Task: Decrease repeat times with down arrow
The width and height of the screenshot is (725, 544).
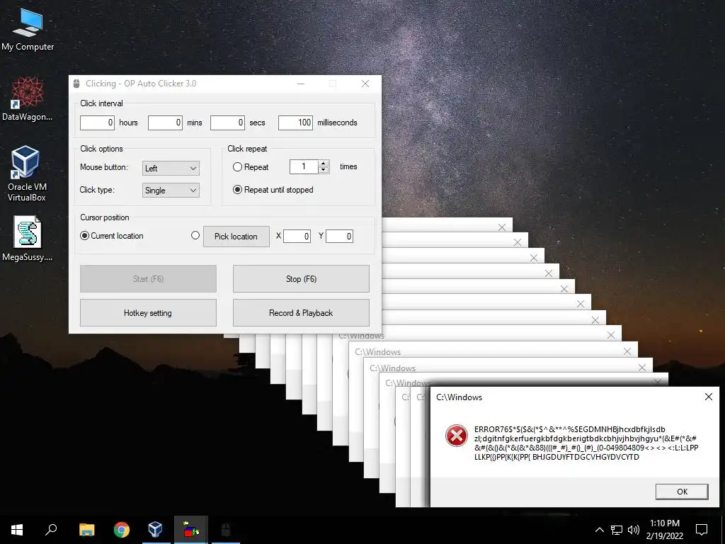Action: pyautogui.click(x=324, y=170)
